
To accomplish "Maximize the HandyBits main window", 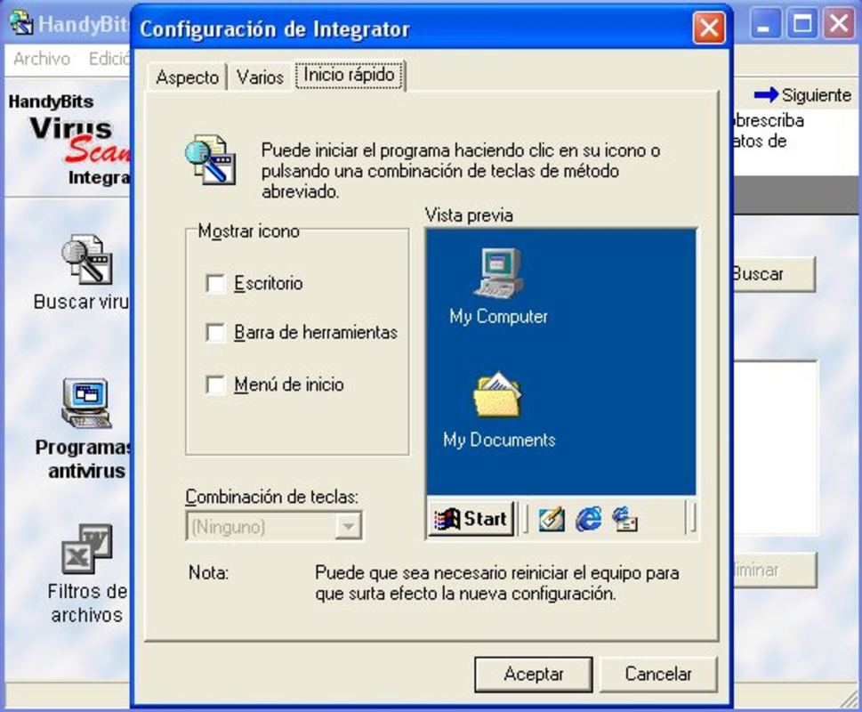I will coord(802,24).
